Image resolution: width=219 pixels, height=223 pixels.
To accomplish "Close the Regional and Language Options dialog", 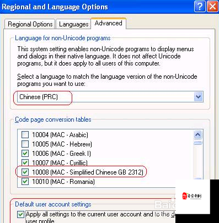I will click(212, 7).
